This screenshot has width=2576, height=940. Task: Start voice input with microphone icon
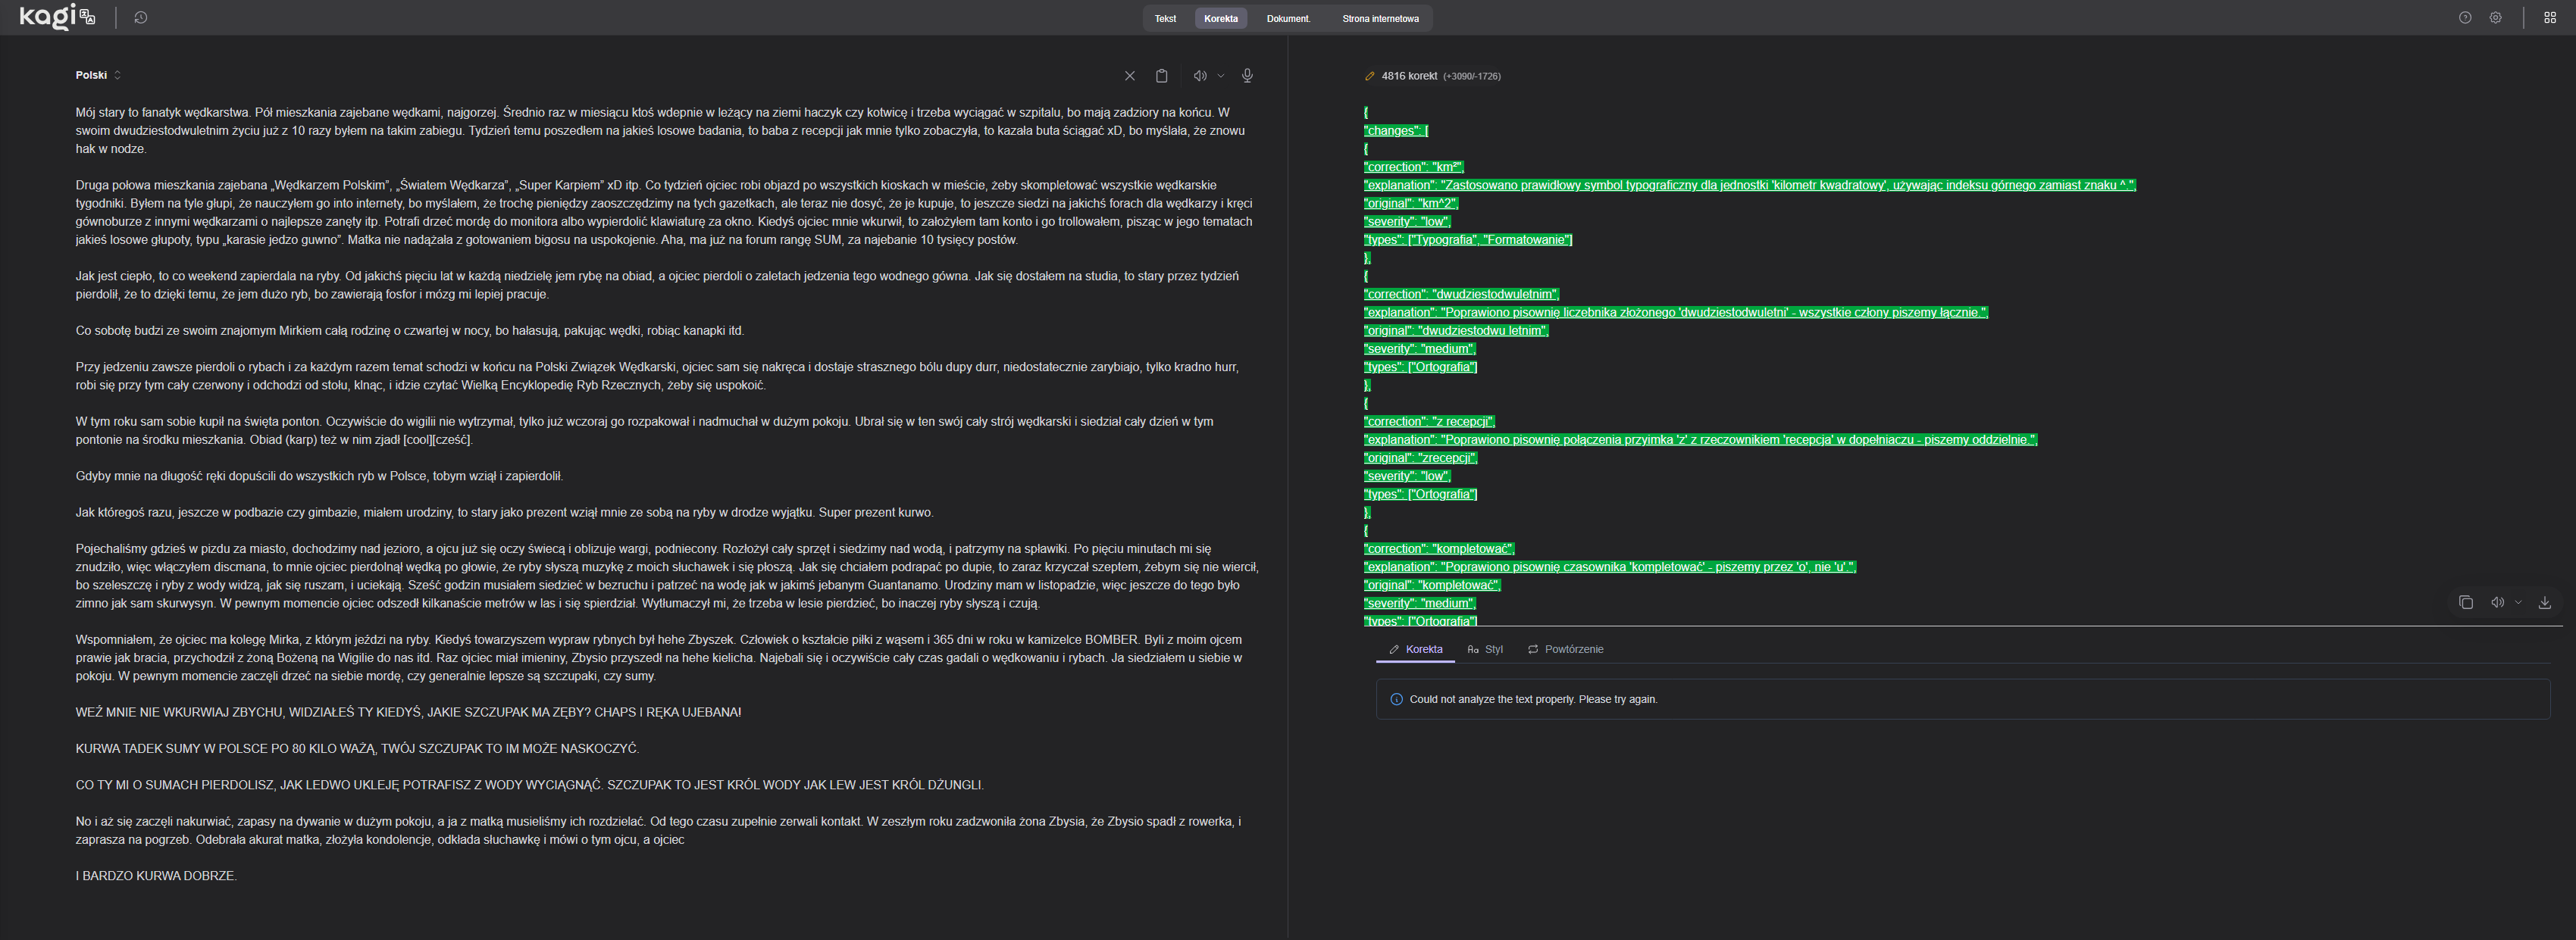(x=1247, y=76)
